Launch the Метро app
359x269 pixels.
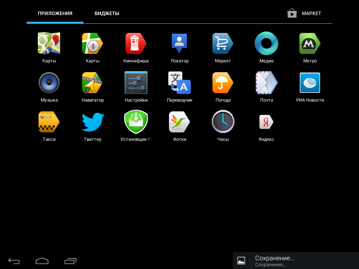(310, 43)
